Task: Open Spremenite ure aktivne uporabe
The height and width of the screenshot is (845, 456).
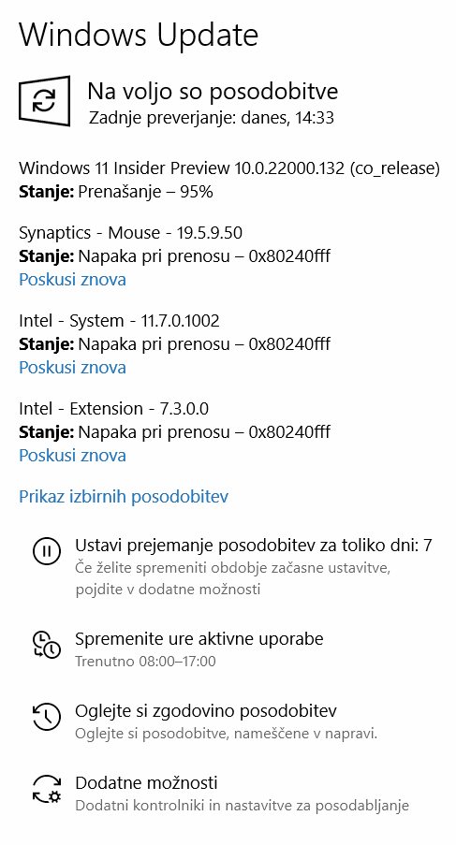Action: [x=199, y=638]
